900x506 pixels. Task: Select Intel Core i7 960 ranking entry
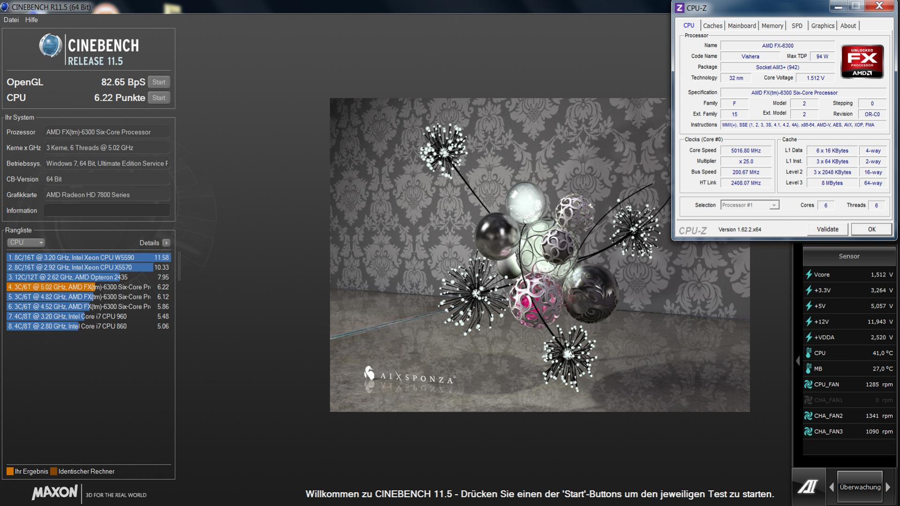89,317
